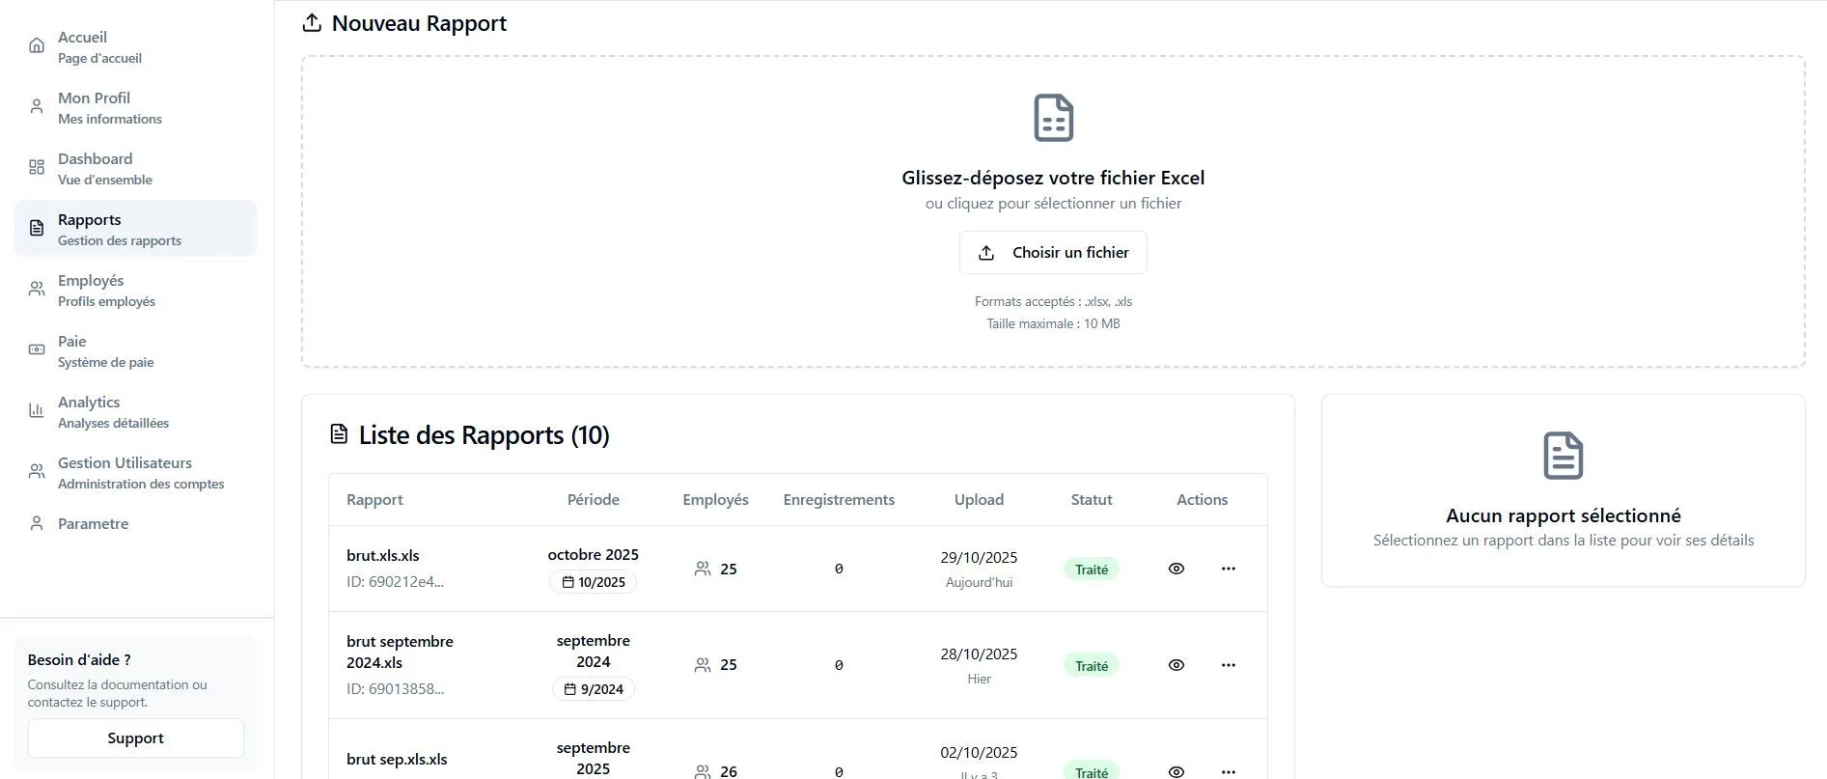The width and height of the screenshot is (1827, 779).
Task: Click the ID: 69013858... text
Action: [395, 689]
